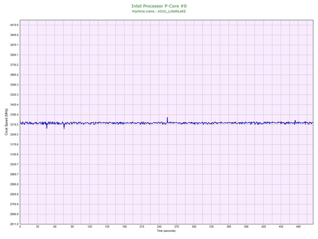Click the Clock Speed (MHz) axis label
The image size is (318, 239).
click(6, 122)
